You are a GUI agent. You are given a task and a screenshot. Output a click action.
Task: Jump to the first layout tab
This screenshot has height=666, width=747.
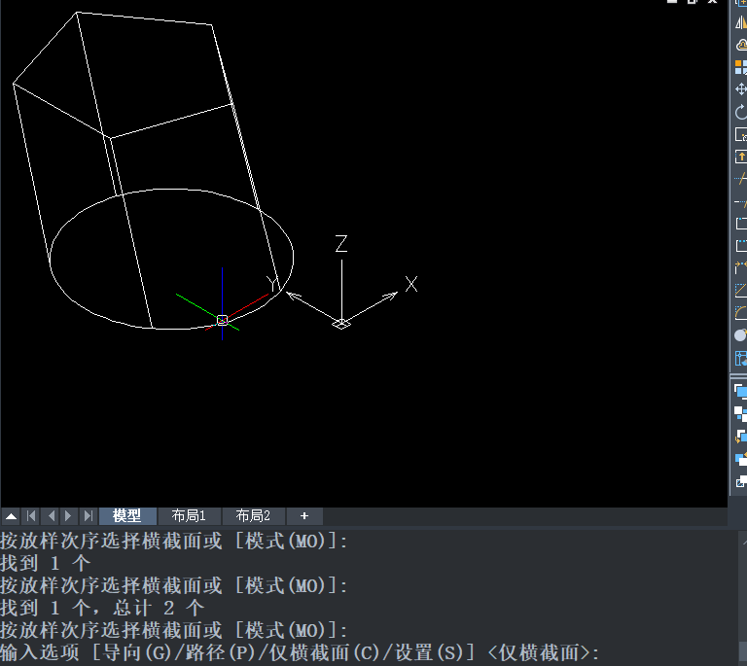click(x=31, y=516)
